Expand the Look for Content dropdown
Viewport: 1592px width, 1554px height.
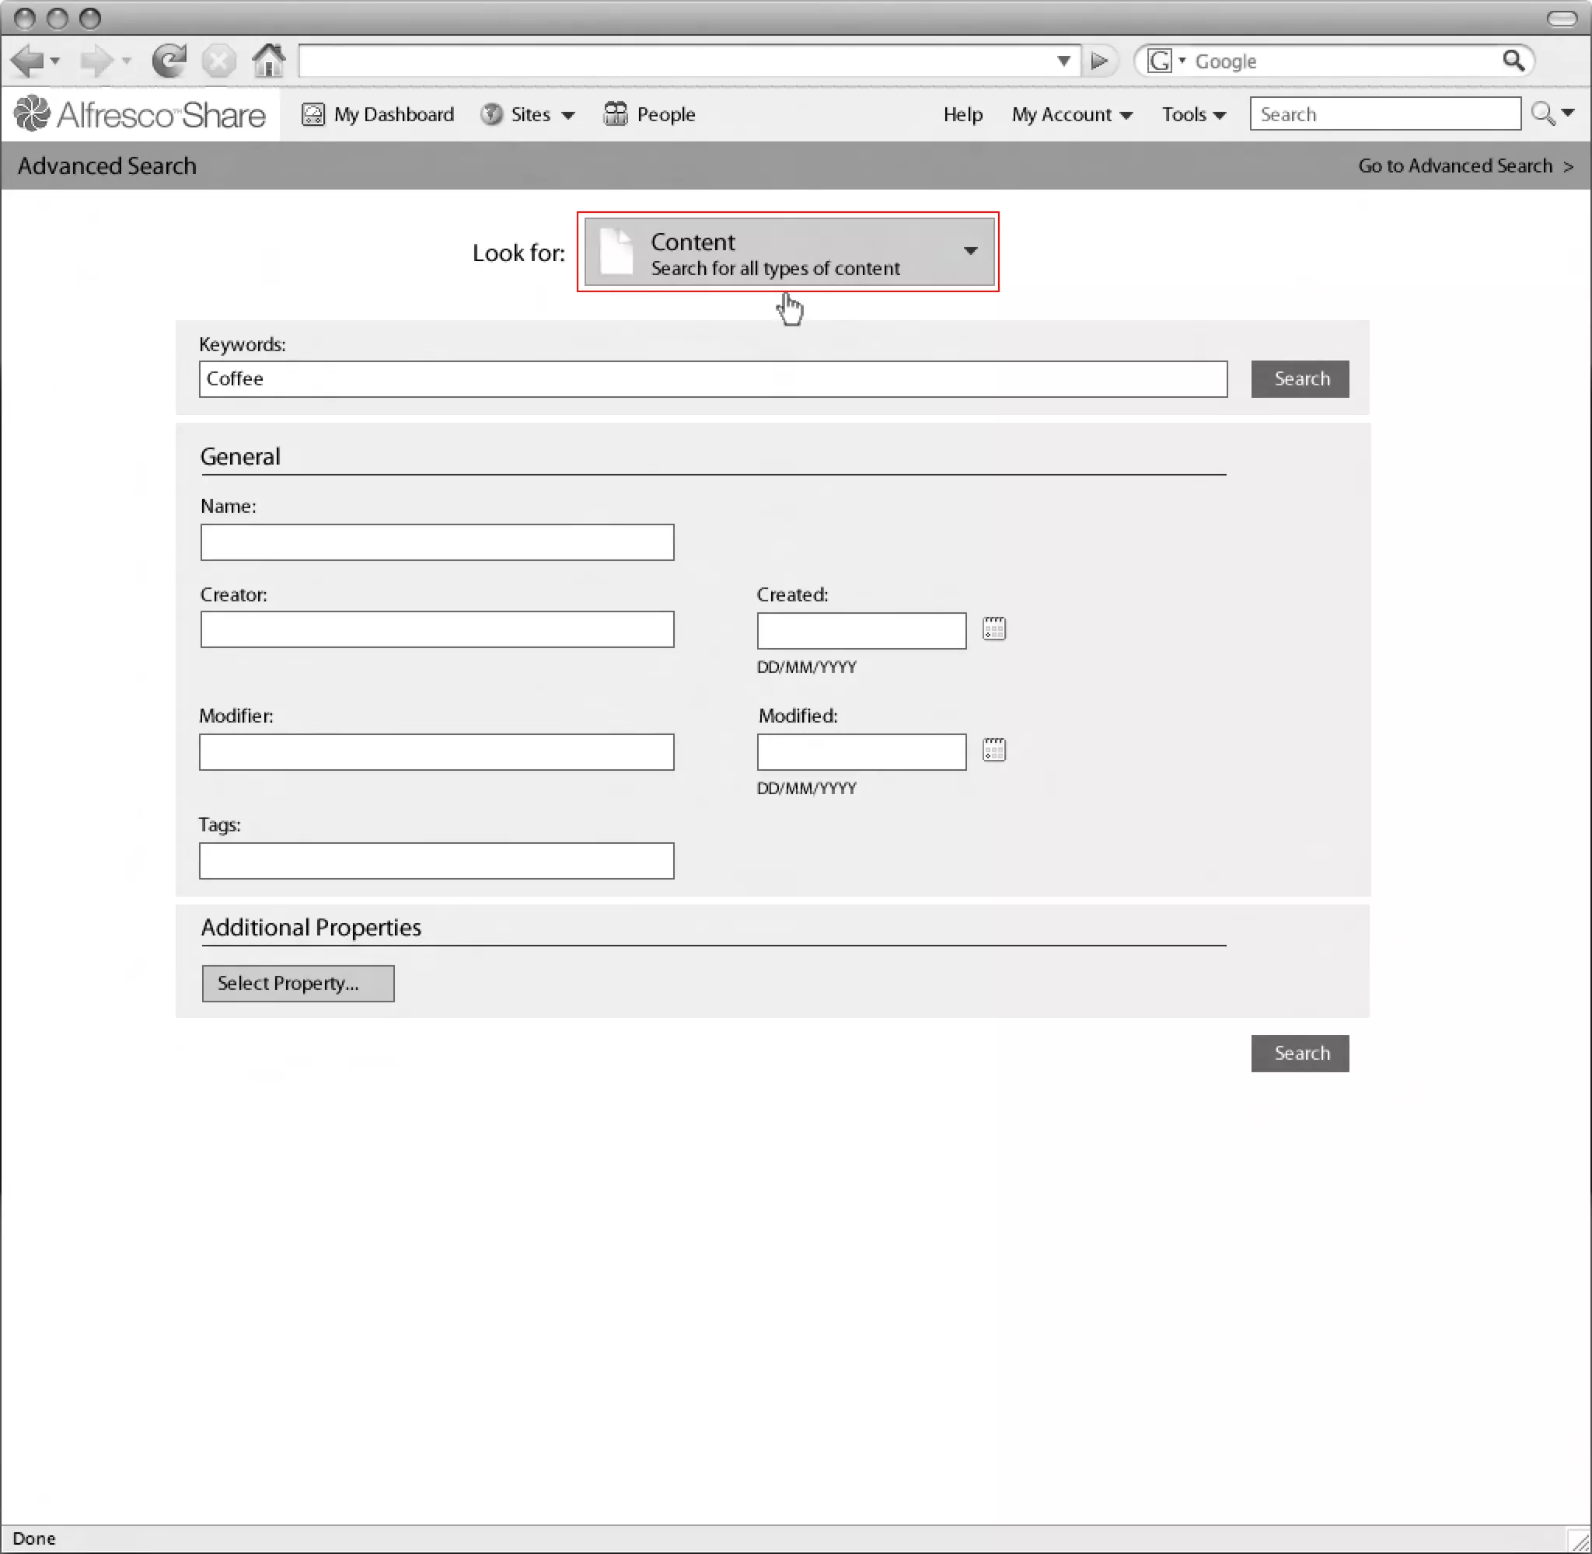click(790, 253)
